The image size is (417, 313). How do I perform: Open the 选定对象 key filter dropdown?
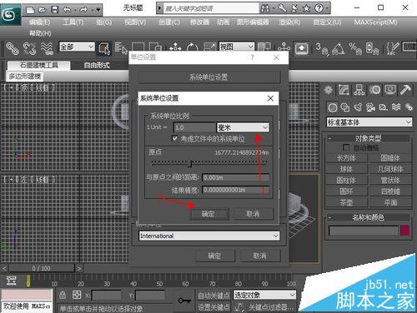tap(264, 295)
